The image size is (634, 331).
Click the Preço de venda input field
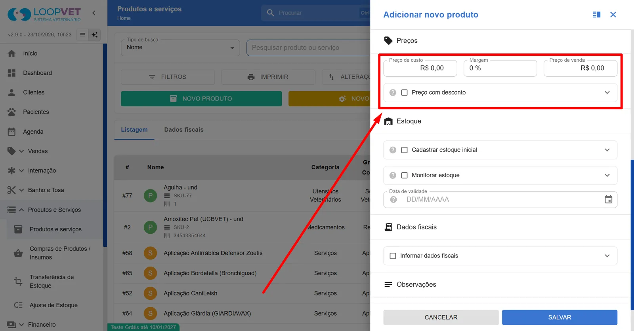point(581,68)
